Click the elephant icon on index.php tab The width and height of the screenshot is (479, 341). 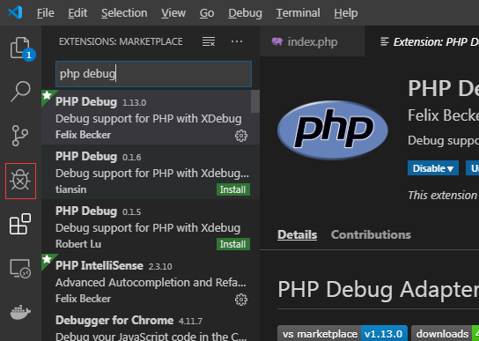coord(277,41)
